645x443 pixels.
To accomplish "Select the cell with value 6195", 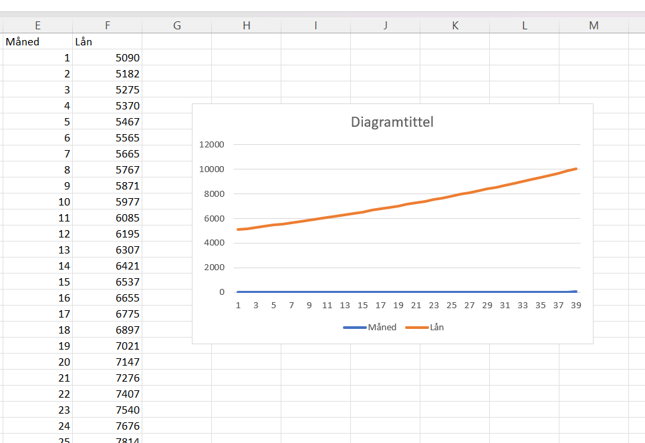I will (x=107, y=234).
